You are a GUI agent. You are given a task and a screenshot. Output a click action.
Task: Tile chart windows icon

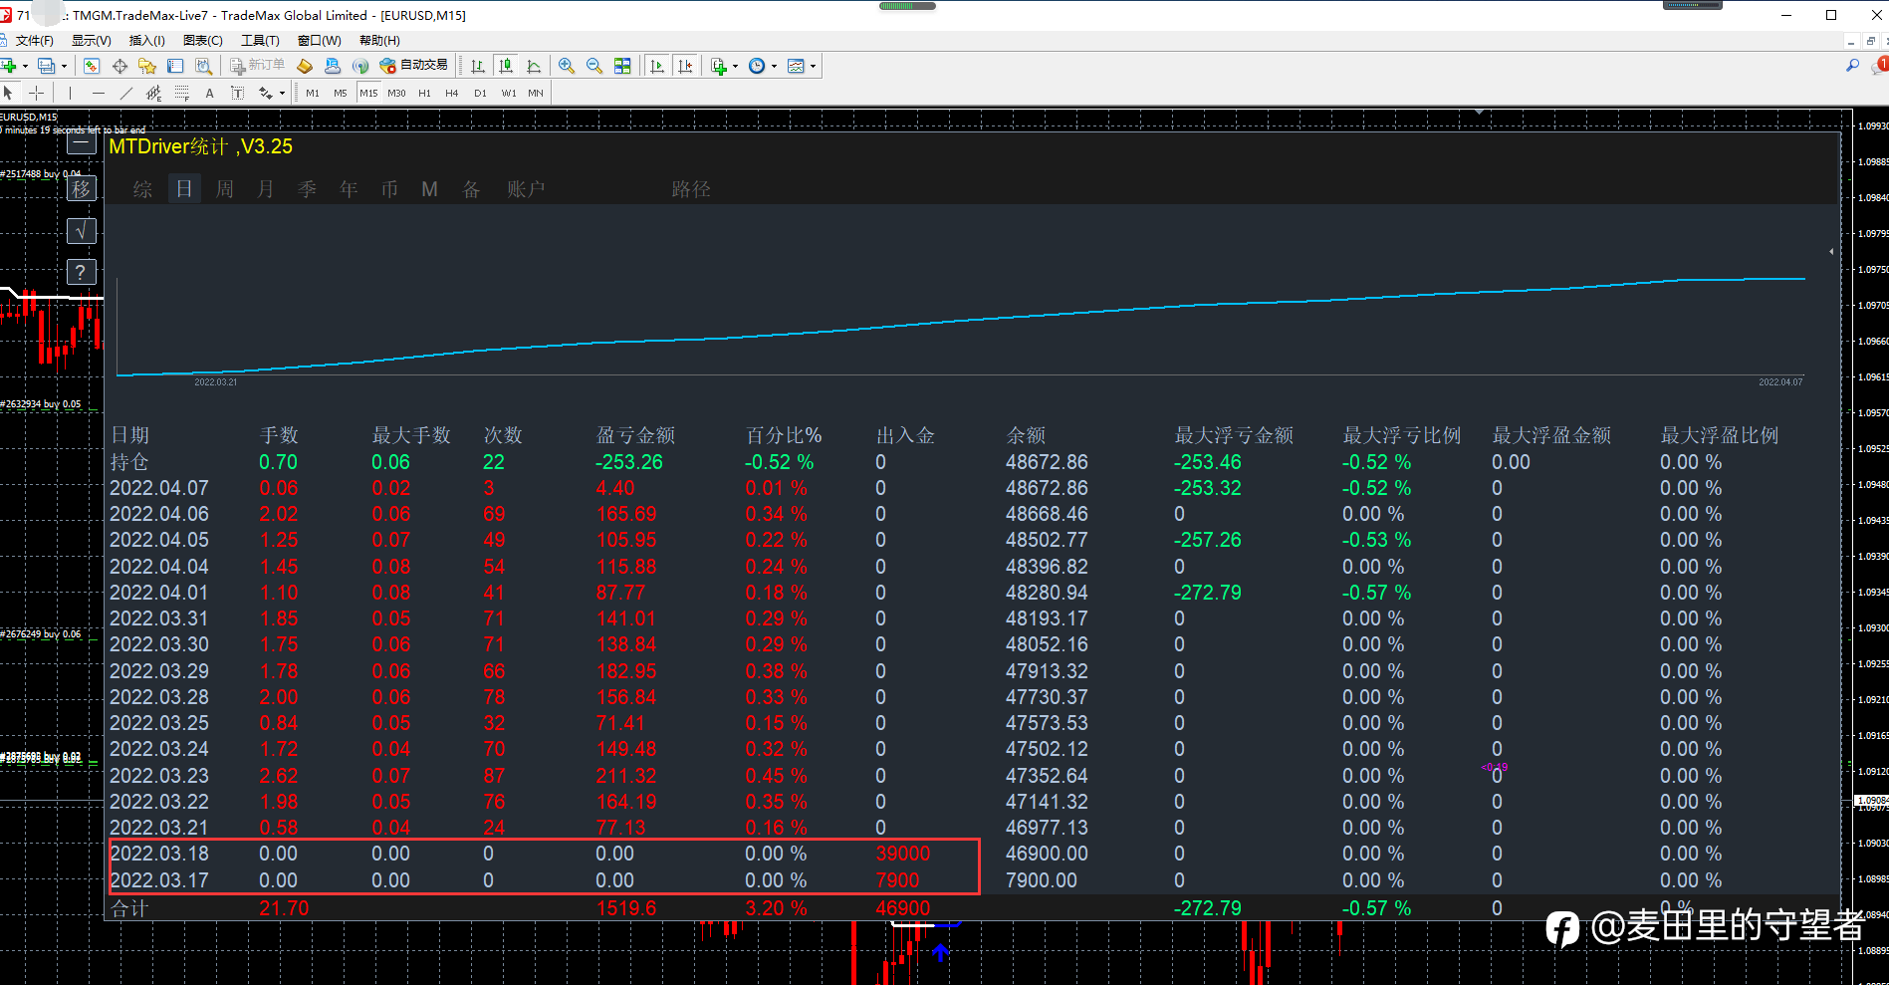click(622, 66)
